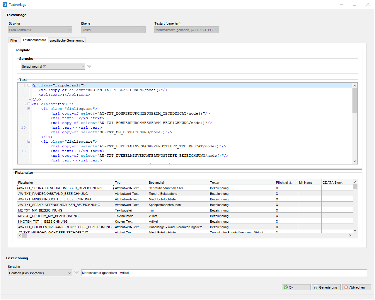Viewport: 375px width, 300px height.
Task: Collapse the second li fixlisquare fold marker
Action: [29, 142]
